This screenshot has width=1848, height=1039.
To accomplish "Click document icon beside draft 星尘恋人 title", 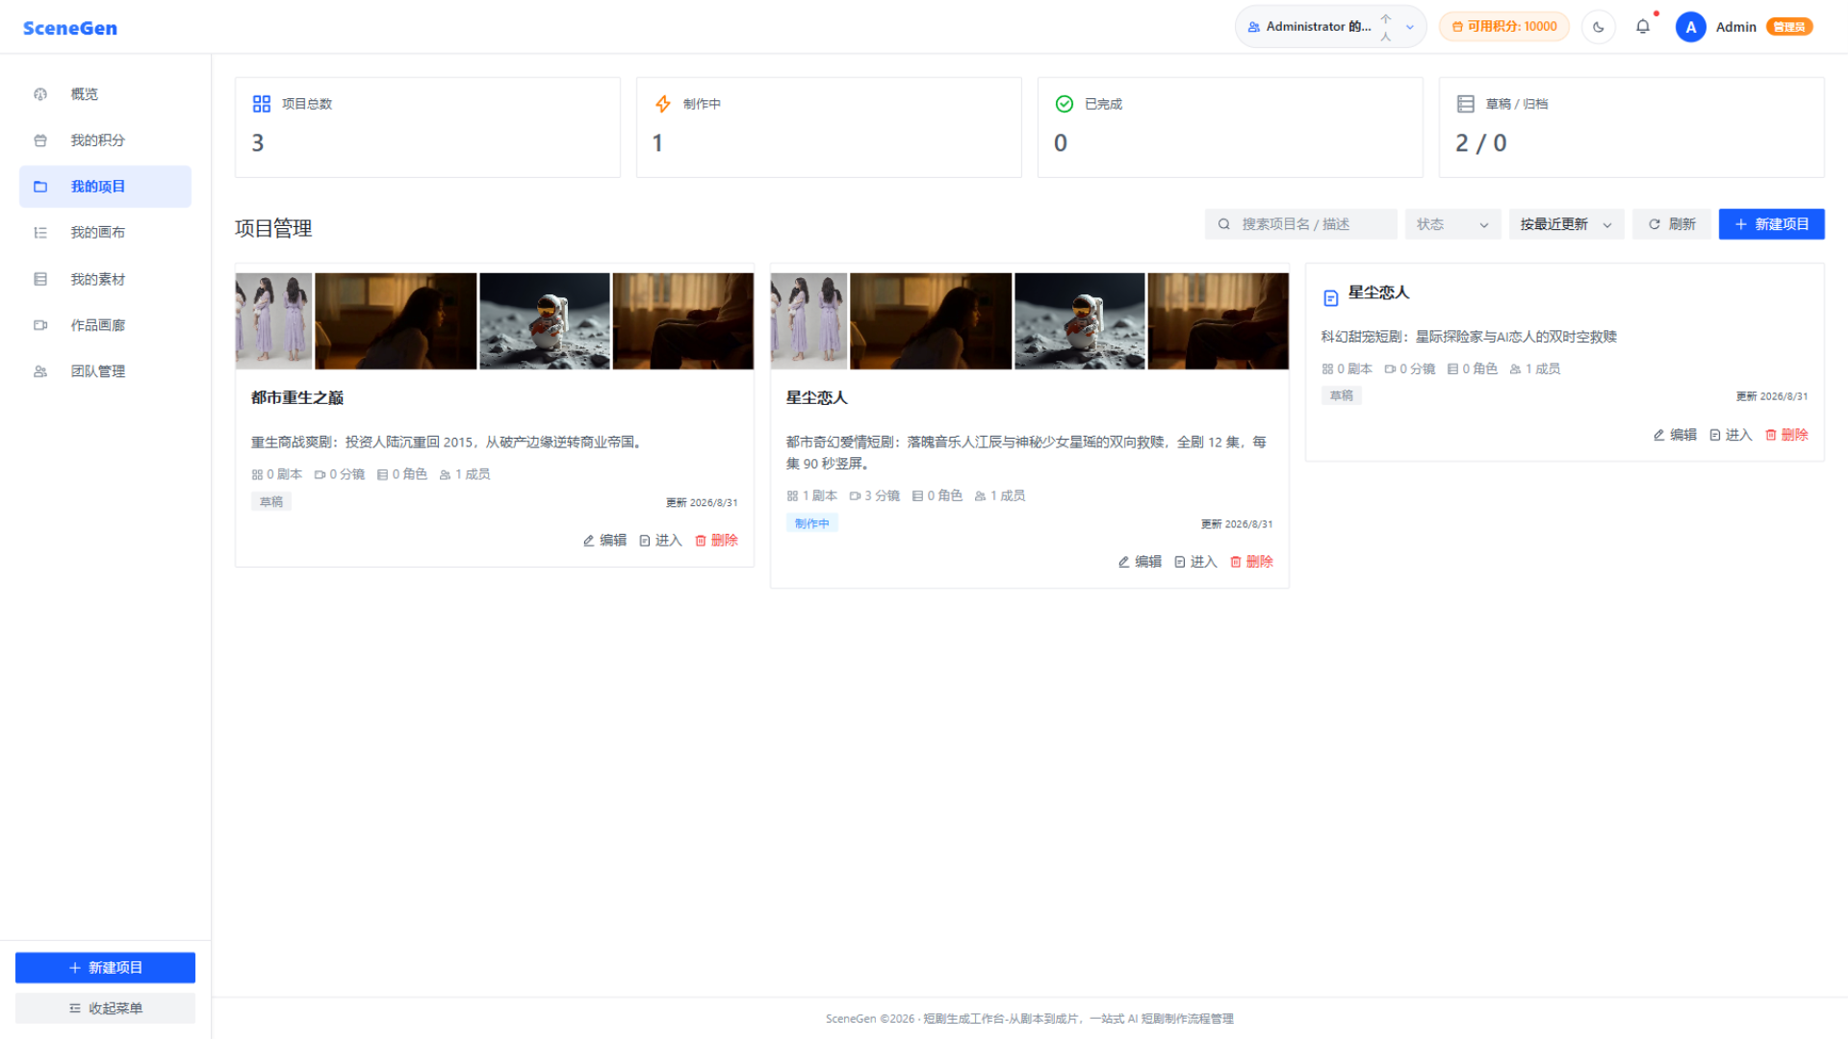I will (x=1331, y=298).
